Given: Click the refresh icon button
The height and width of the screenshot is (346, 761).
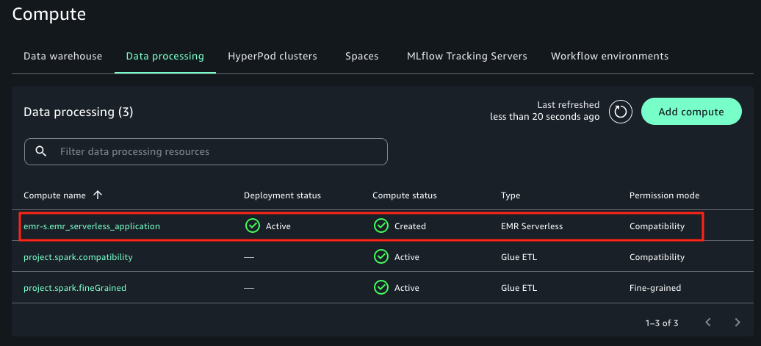Looking at the screenshot, I should (x=621, y=112).
